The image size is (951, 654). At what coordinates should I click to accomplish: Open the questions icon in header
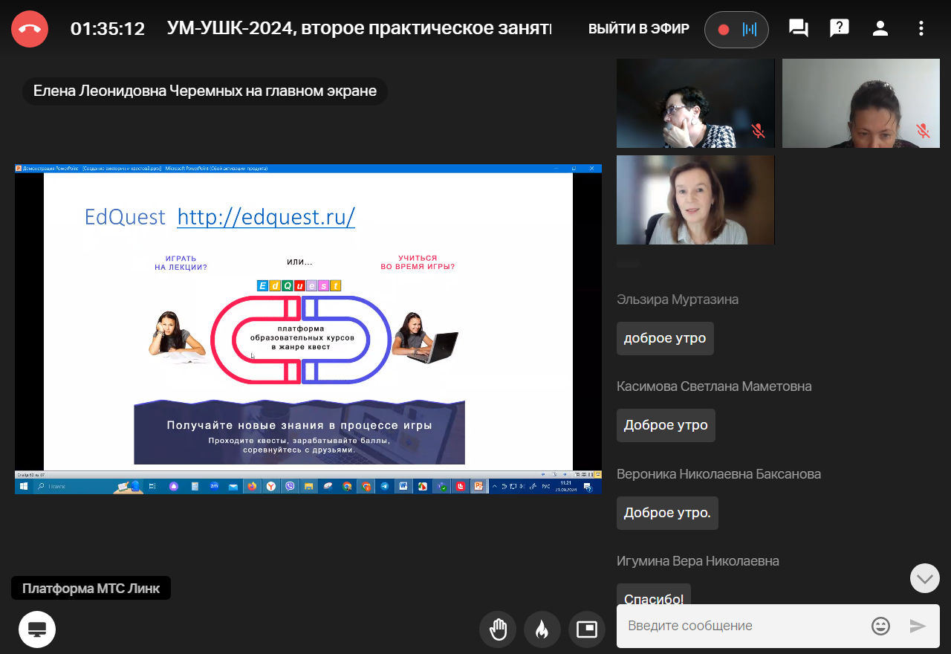pyautogui.click(x=840, y=29)
